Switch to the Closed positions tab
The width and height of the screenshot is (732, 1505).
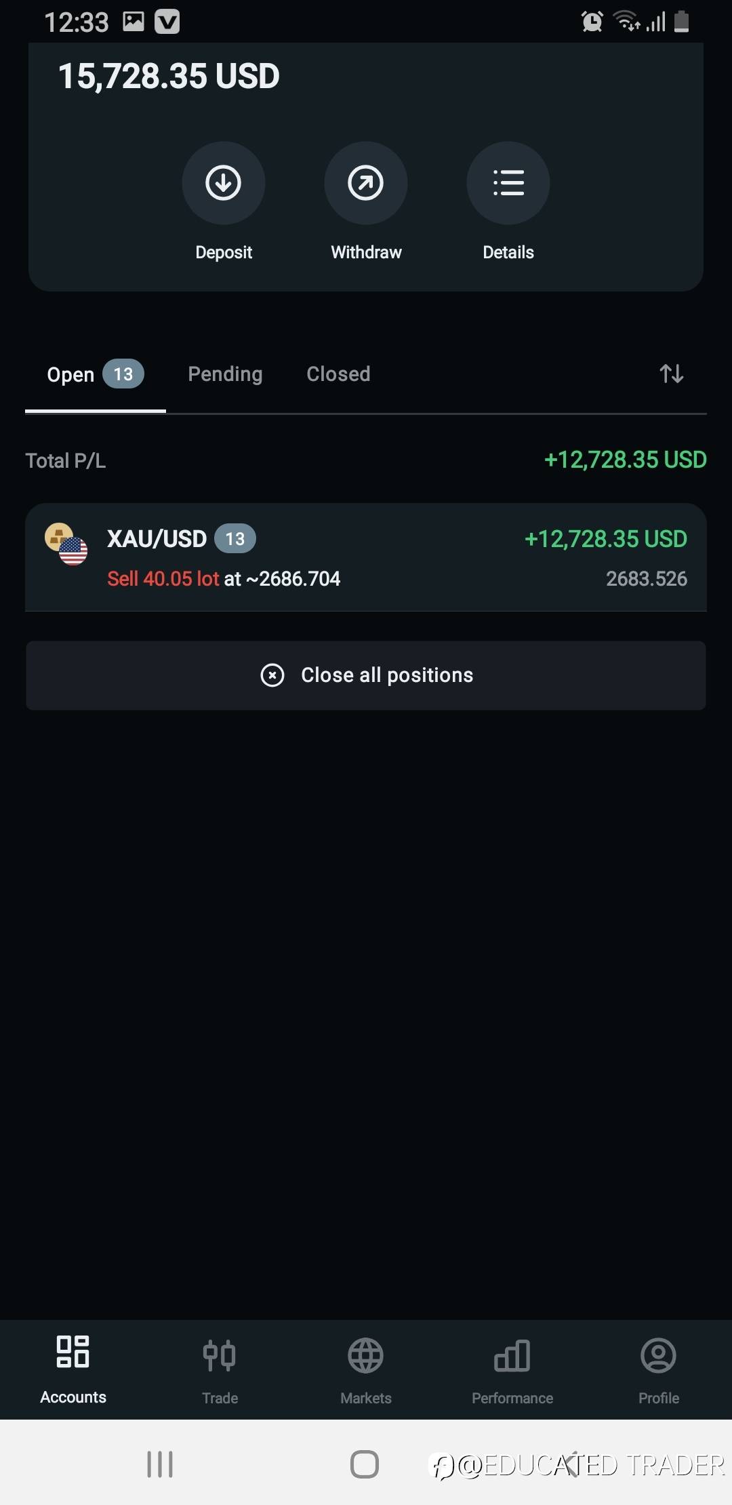(338, 374)
